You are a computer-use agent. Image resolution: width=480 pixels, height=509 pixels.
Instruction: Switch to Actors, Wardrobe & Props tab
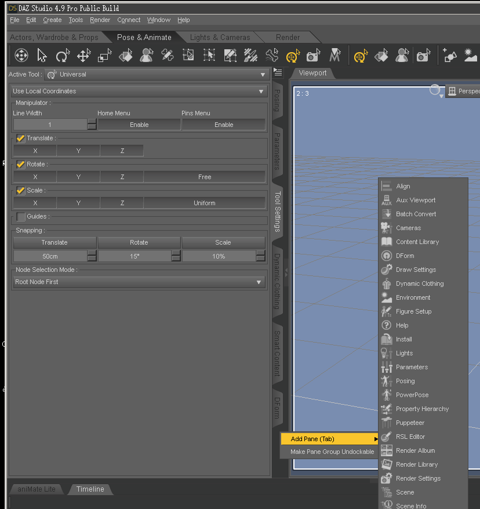tap(54, 37)
